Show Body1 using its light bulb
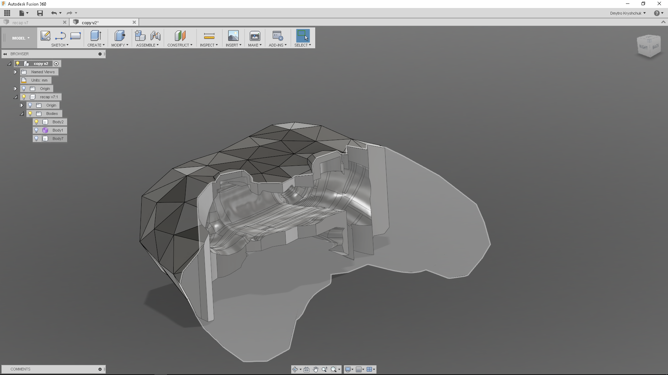Viewport: 668px width, 375px height. coord(37,130)
